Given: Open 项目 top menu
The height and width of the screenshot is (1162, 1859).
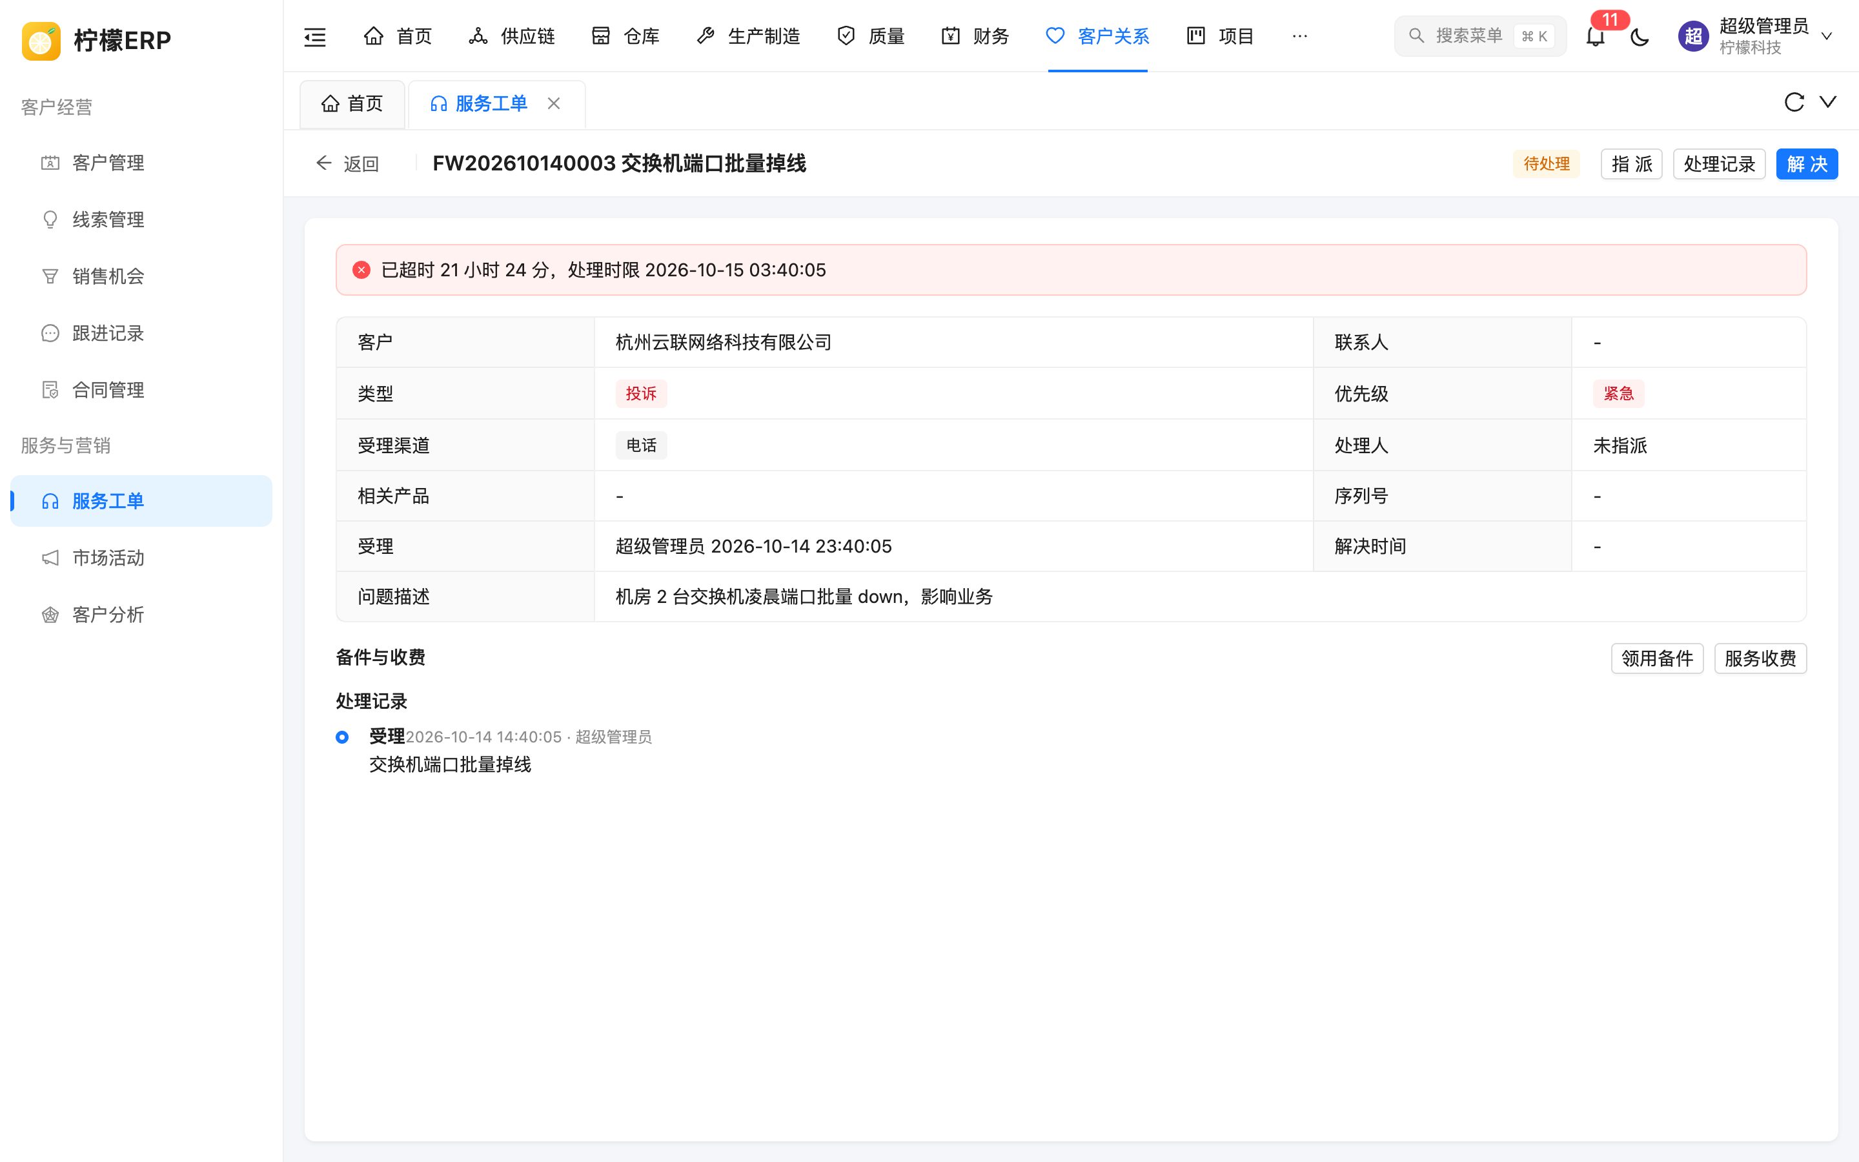Looking at the screenshot, I should [x=1220, y=36].
